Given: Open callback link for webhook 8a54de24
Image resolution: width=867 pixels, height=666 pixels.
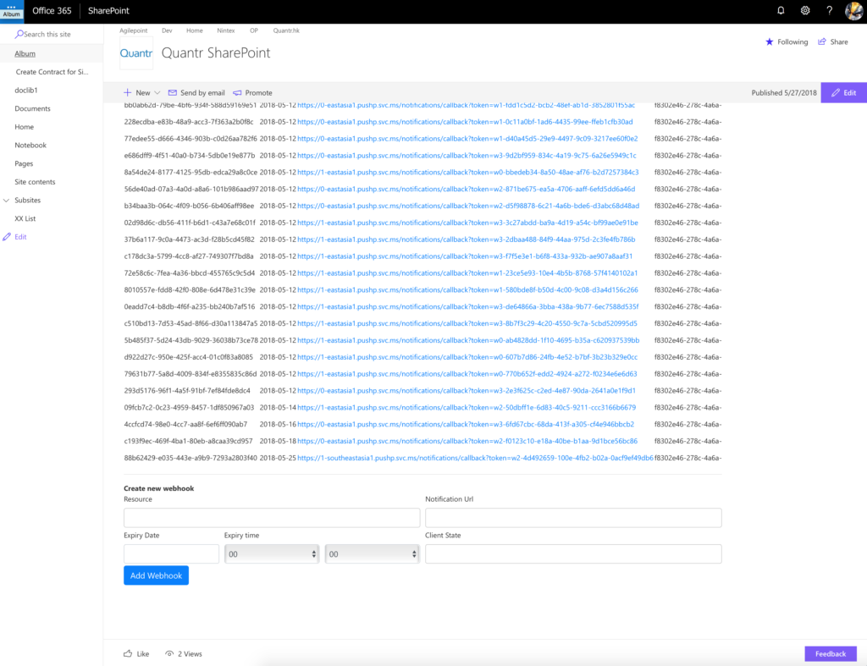Looking at the screenshot, I should coord(468,173).
